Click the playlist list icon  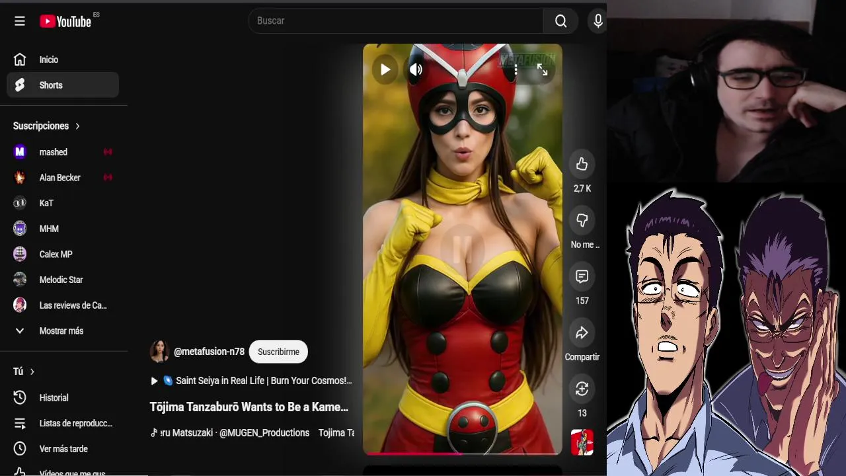(20, 423)
